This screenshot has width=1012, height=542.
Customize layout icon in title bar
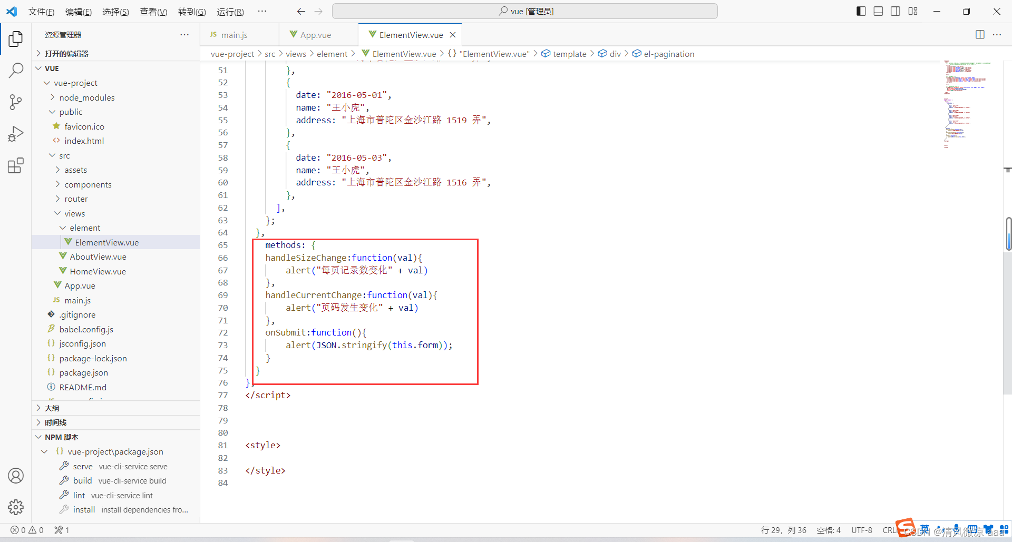coord(913,11)
